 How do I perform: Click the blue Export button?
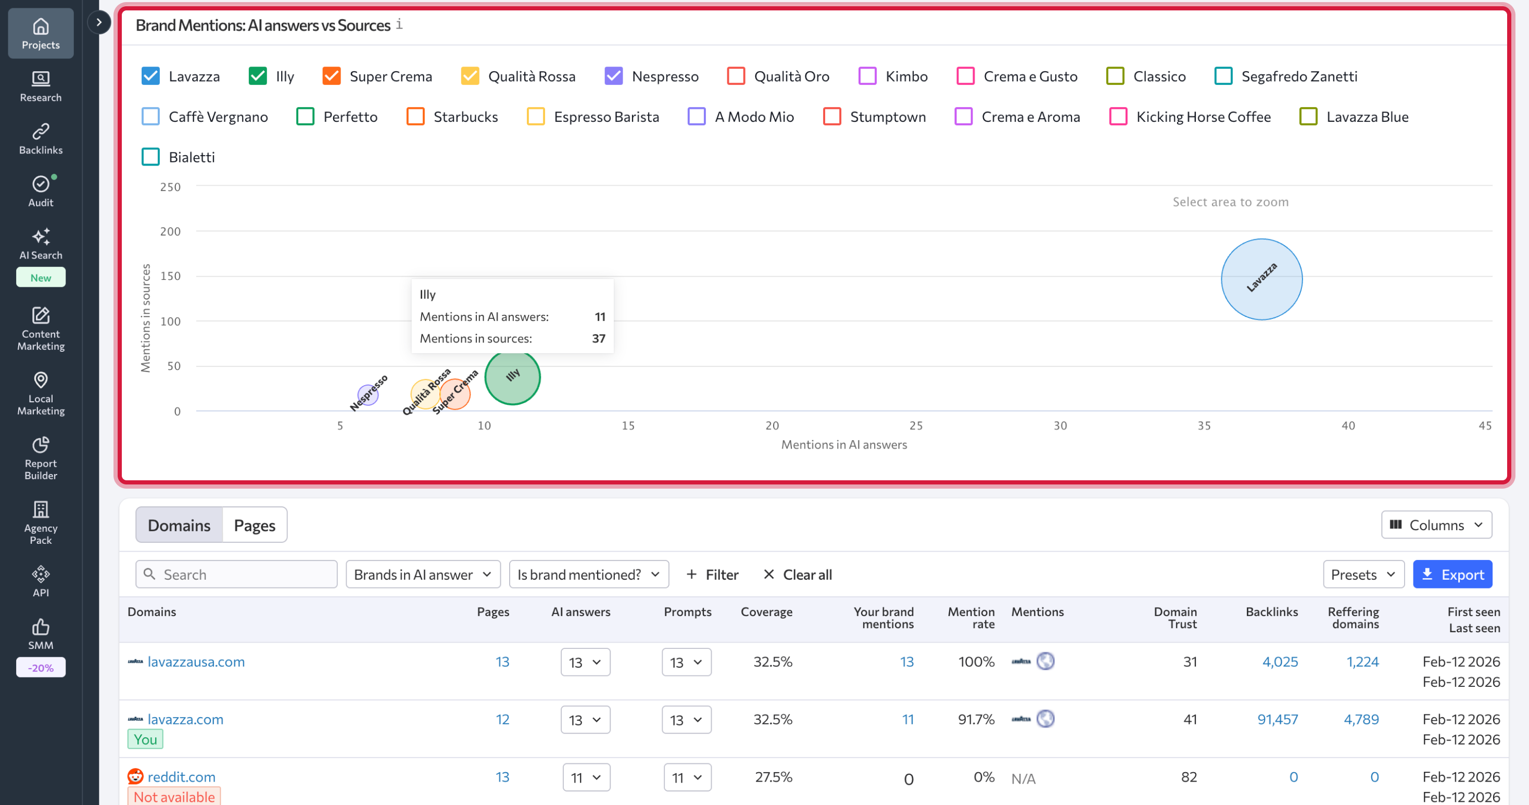1452,574
